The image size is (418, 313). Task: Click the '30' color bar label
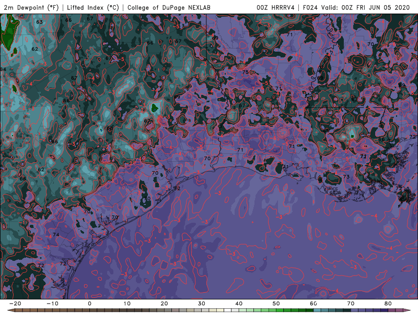[202, 304]
